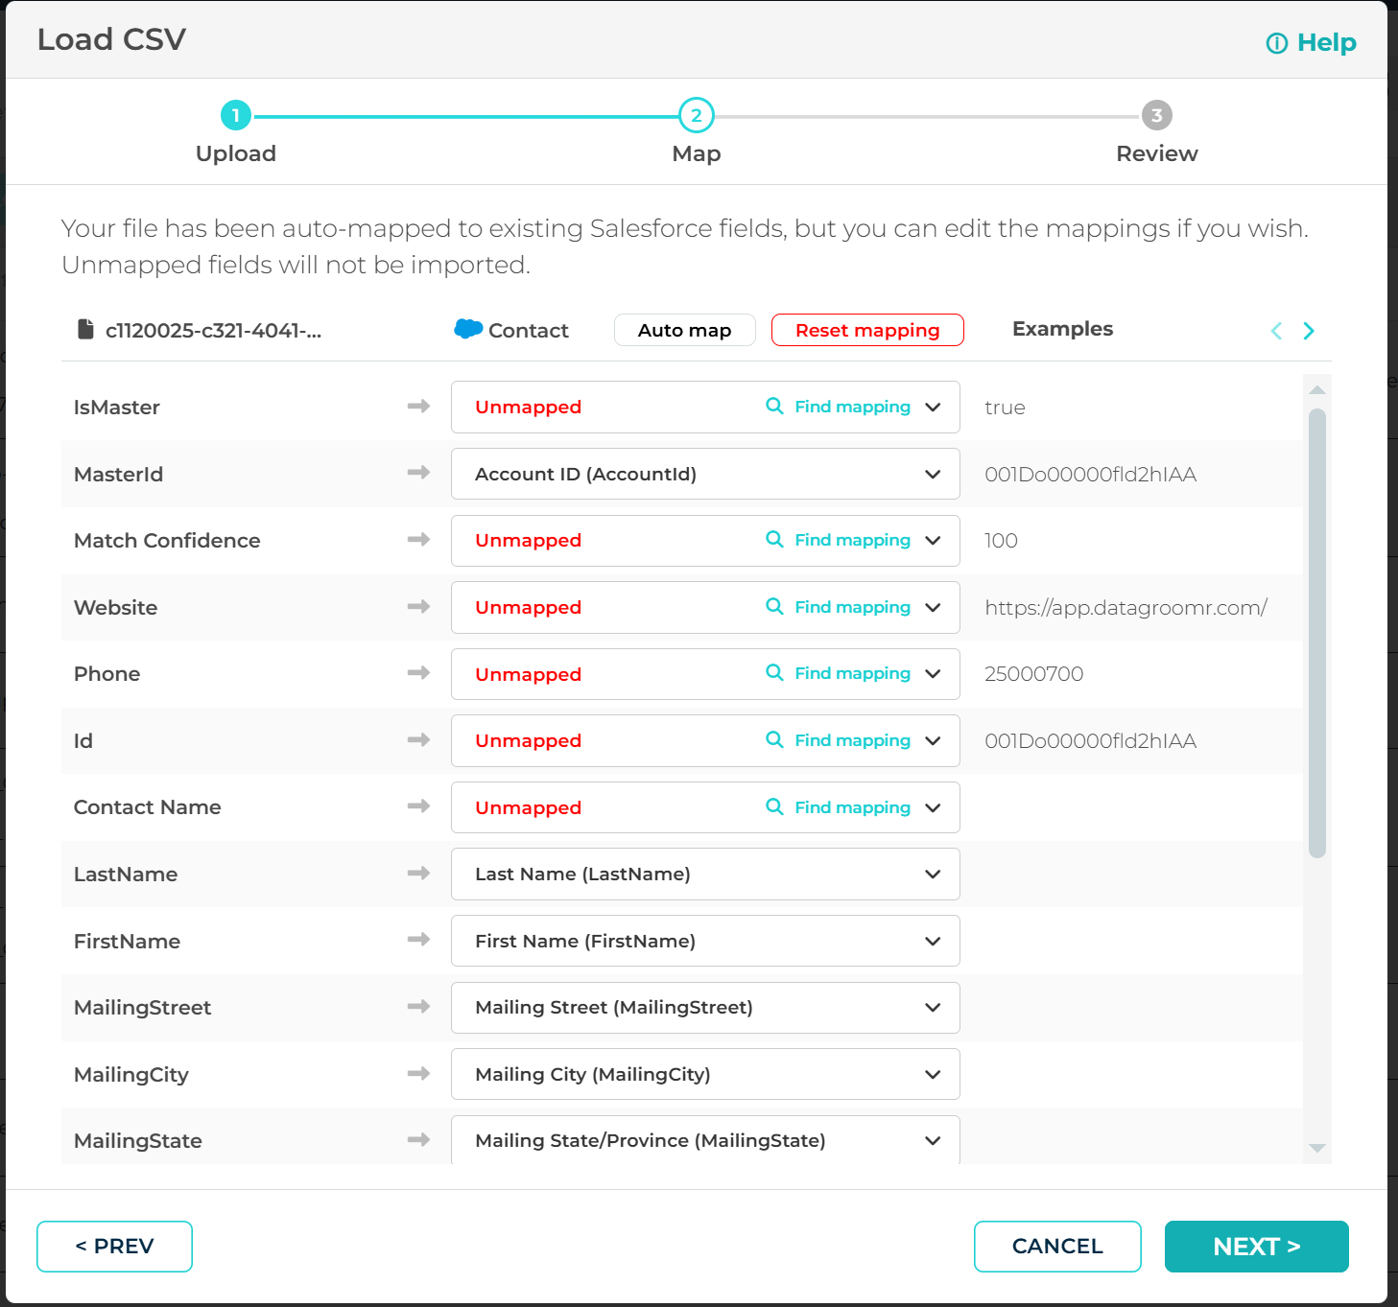Expand the Phone Unmapped dropdown chevron

tap(933, 673)
